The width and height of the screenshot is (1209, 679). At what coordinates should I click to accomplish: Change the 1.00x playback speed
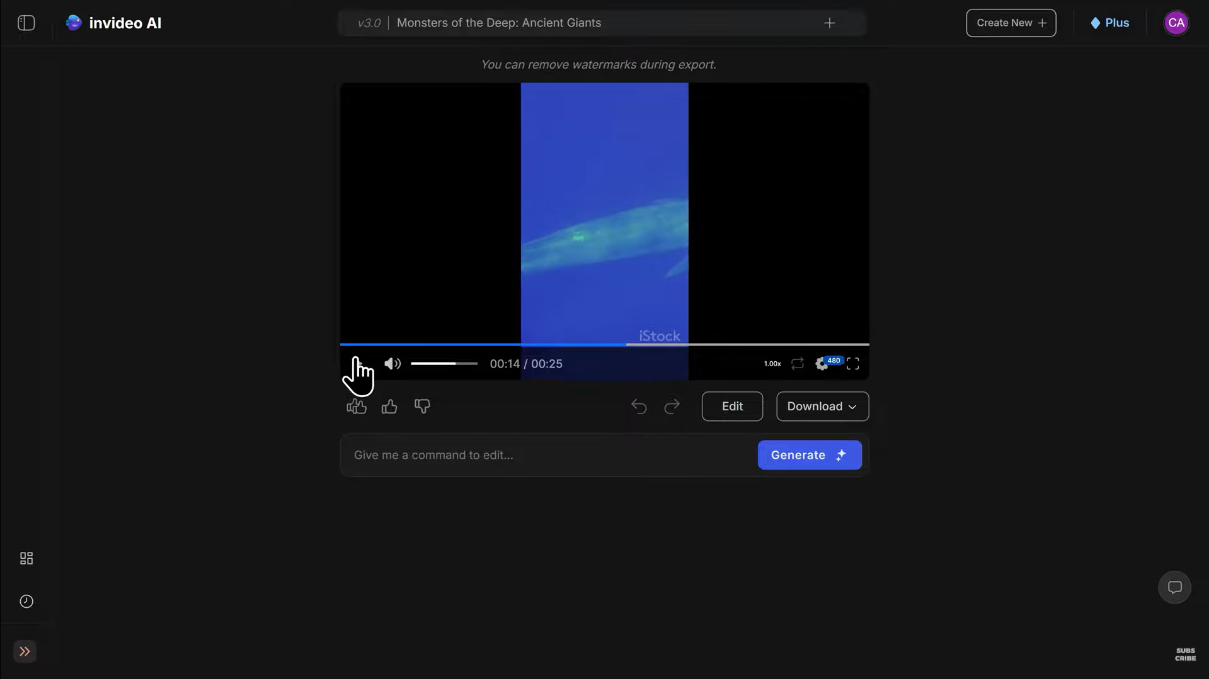click(x=771, y=363)
